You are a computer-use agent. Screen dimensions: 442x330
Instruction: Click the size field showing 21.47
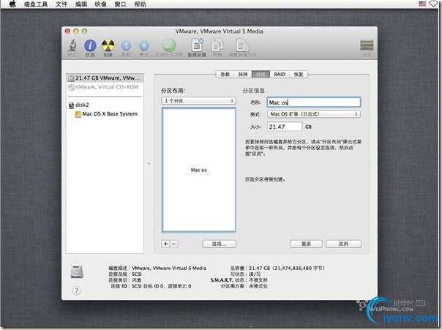pyautogui.click(x=285, y=127)
